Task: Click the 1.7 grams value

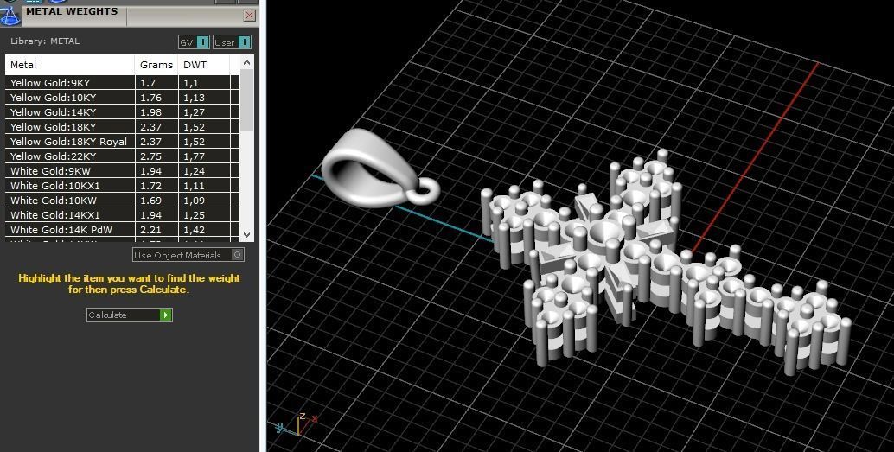Action: pos(148,83)
